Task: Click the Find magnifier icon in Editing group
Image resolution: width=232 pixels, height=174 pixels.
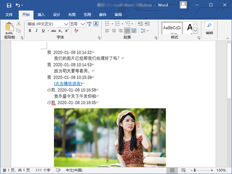Action: tap(210, 25)
